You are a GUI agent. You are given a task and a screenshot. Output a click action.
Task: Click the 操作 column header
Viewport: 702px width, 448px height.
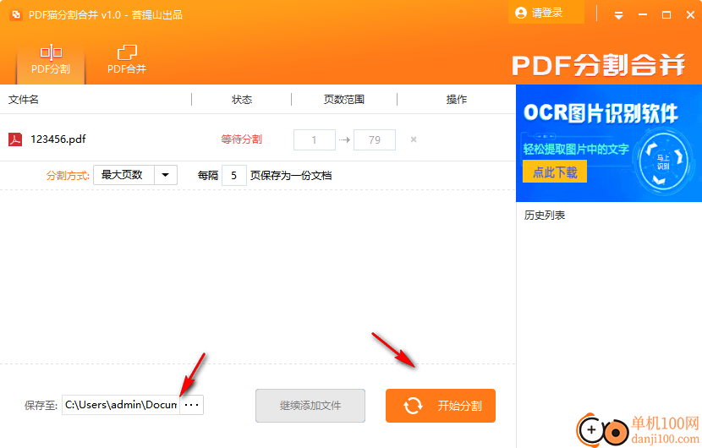coord(456,100)
